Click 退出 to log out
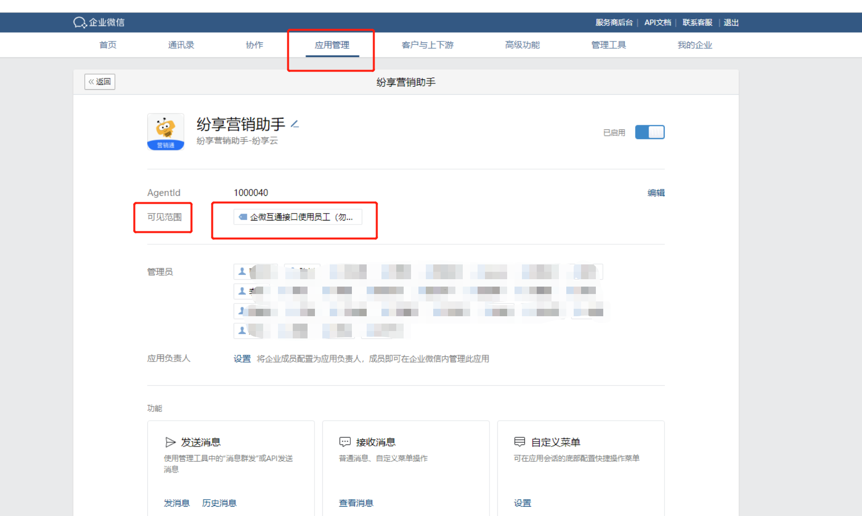 point(731,22)
